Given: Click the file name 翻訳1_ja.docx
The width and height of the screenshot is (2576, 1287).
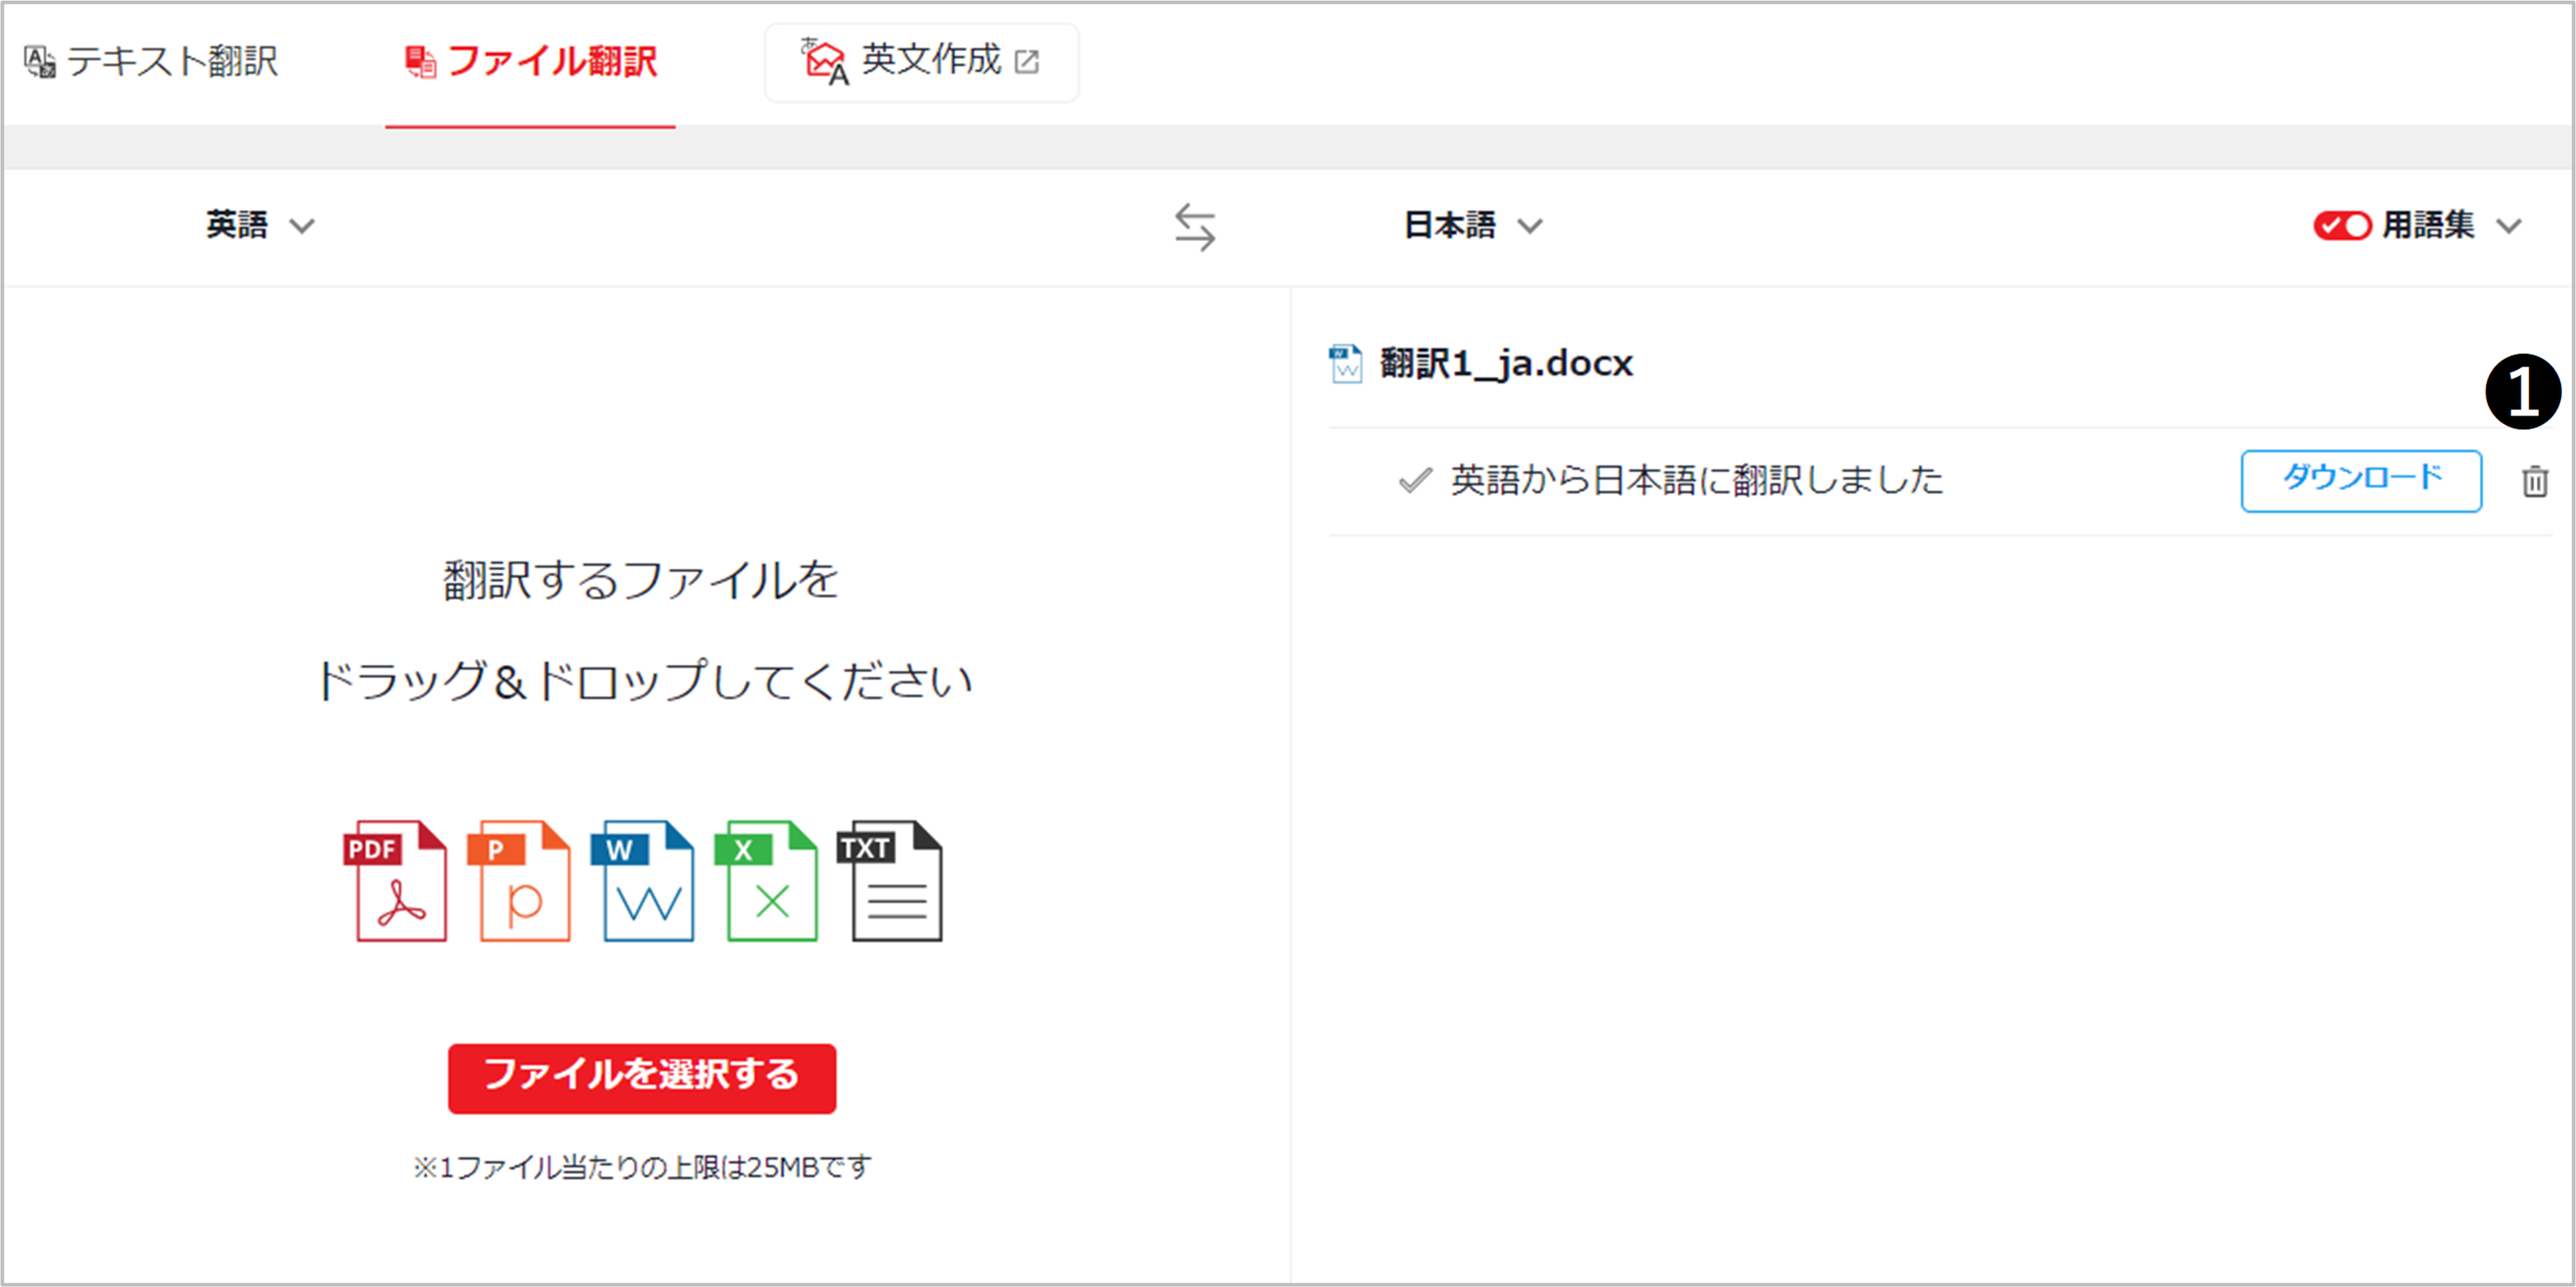Looking at the screenshot, I should [x=1506, y=363].
